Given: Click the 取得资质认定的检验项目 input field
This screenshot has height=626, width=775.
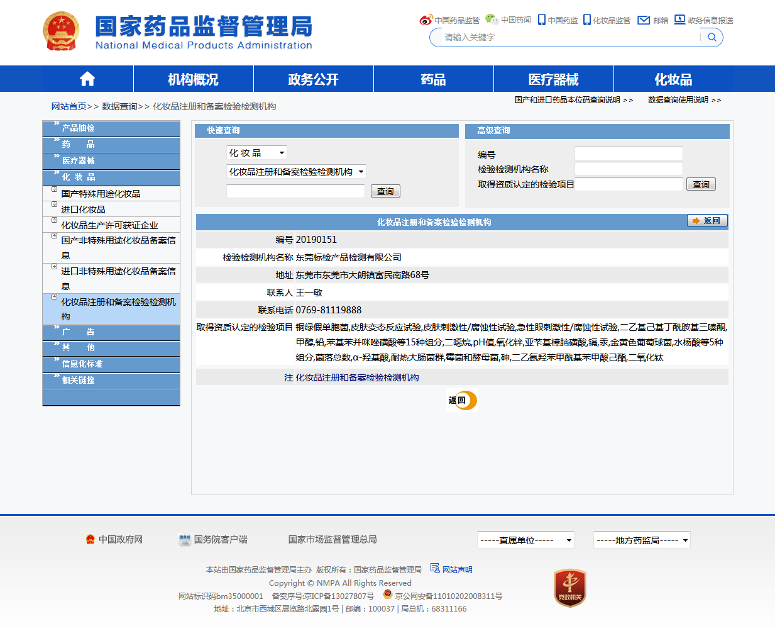Looking at the screenshot, I should click(x=629, y=184).
